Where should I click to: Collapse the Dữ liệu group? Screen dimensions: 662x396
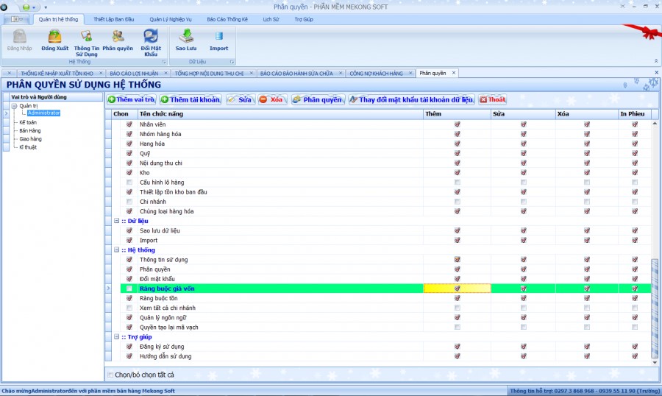pos(116,221)
